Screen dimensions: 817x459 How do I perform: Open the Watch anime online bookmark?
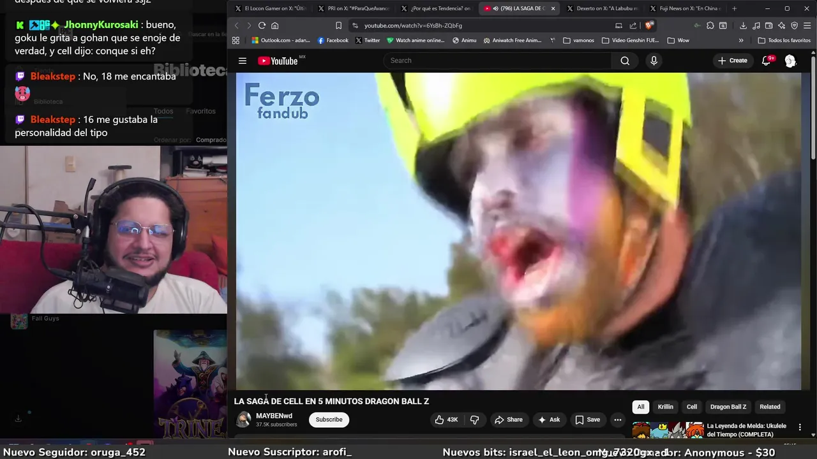[x=416, y=40]
